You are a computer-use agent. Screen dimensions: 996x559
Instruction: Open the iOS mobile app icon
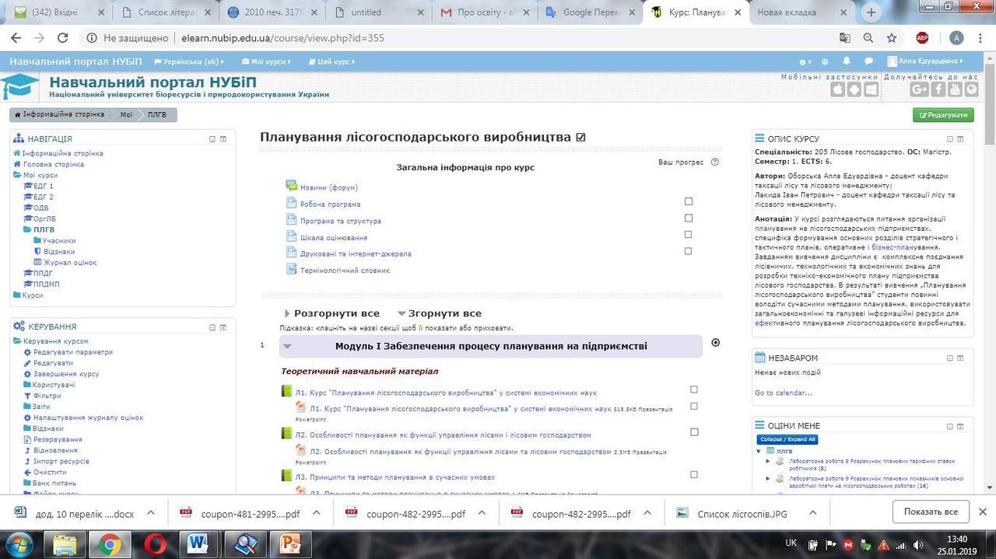click(x=837, y=89)
